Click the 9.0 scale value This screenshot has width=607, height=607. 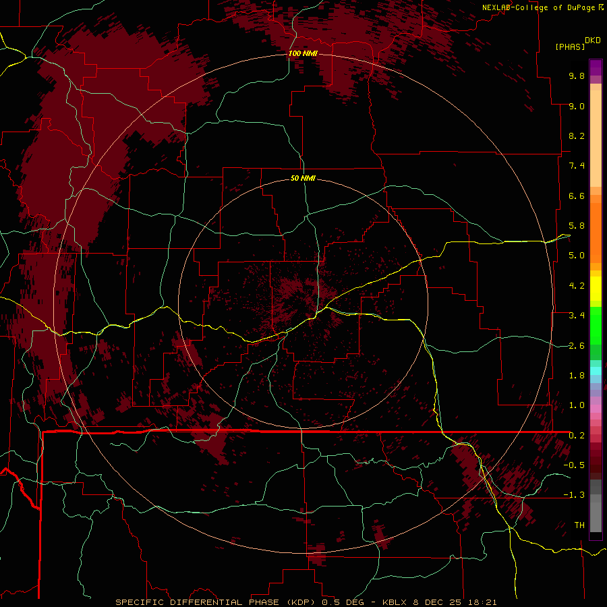click(x=577, y=106)
